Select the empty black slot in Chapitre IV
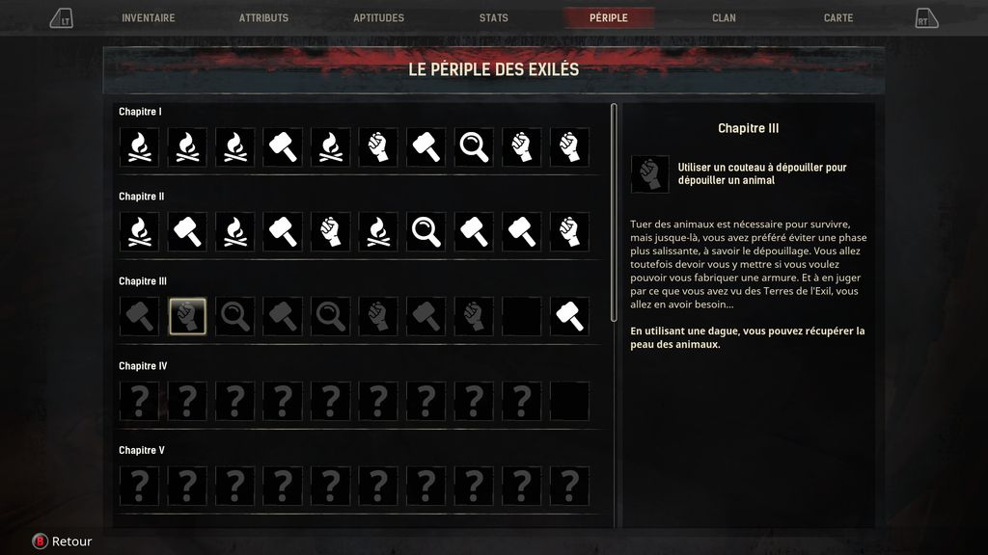 (569, 401)
